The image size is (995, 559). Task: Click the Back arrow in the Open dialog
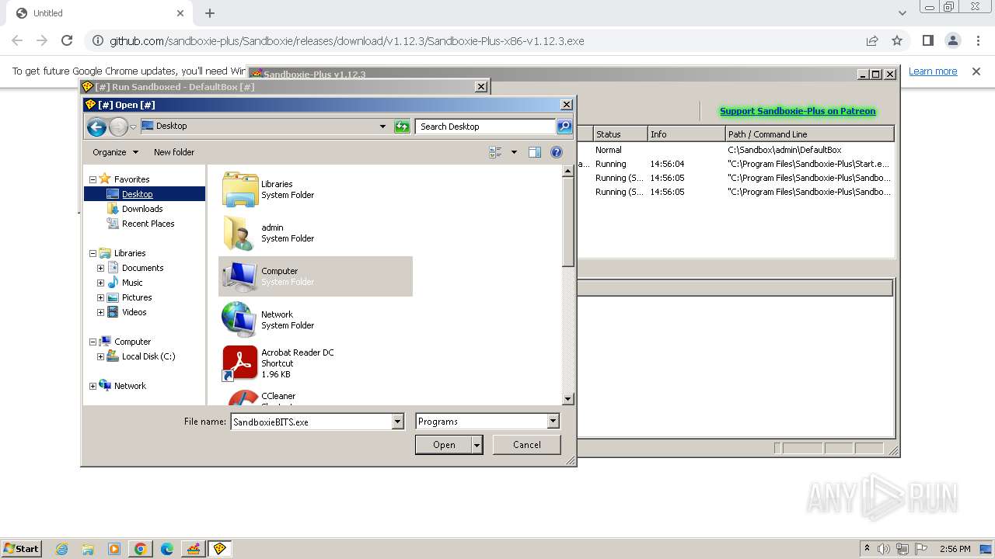coord(96,127)
